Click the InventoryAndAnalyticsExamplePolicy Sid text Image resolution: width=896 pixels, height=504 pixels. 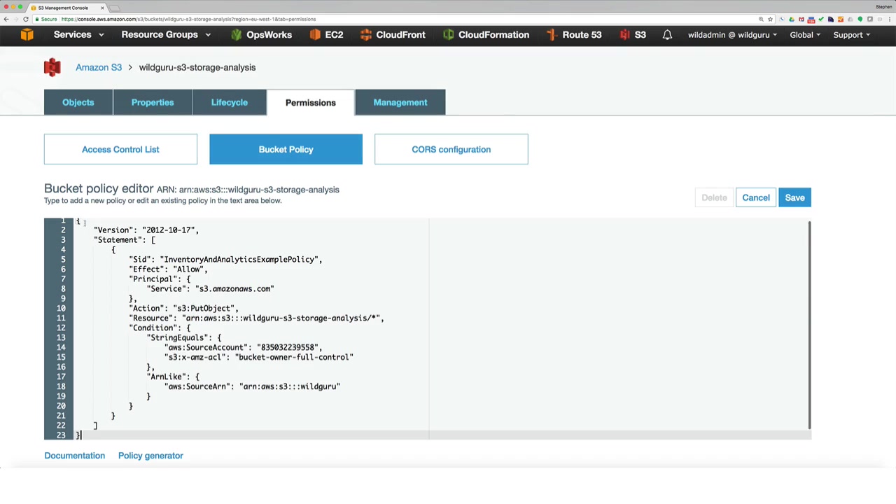coord(239,259)
